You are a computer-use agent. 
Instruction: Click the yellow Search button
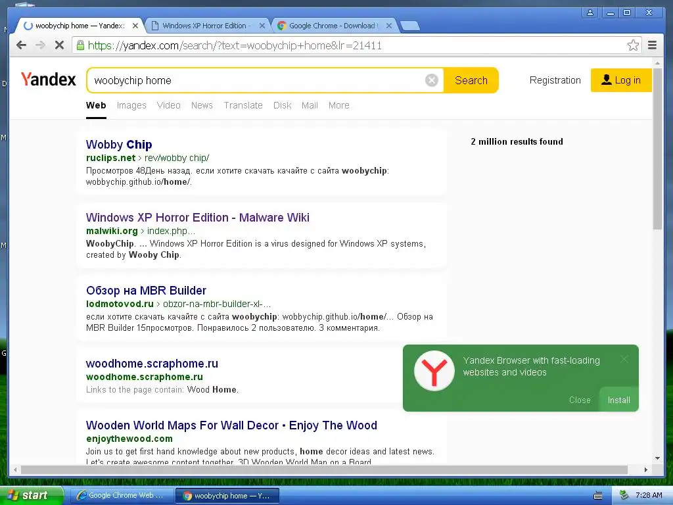point(471,80)
